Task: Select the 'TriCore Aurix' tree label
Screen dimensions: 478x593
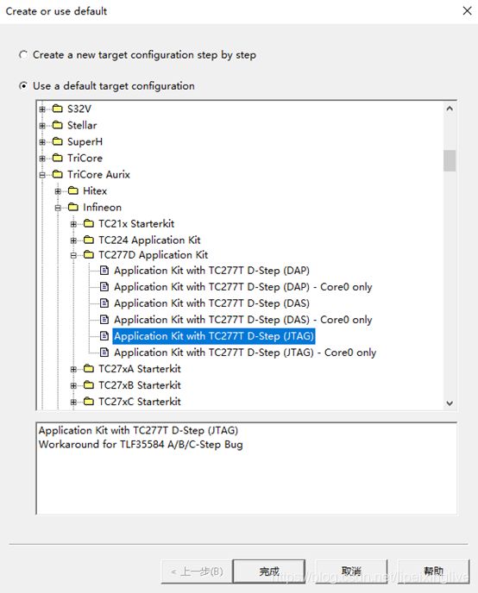Action: coord(98,175)
